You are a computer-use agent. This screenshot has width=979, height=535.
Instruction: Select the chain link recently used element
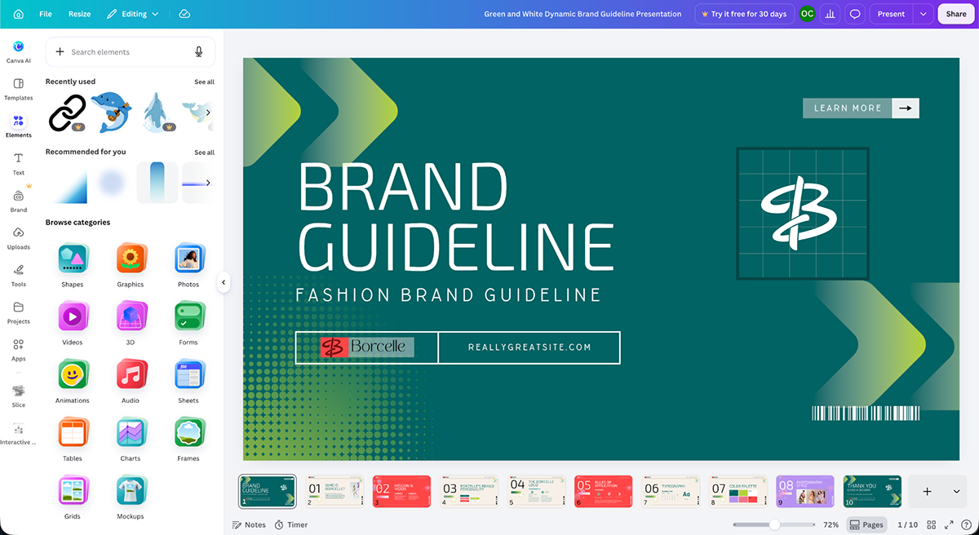click(x=66, y=113)
